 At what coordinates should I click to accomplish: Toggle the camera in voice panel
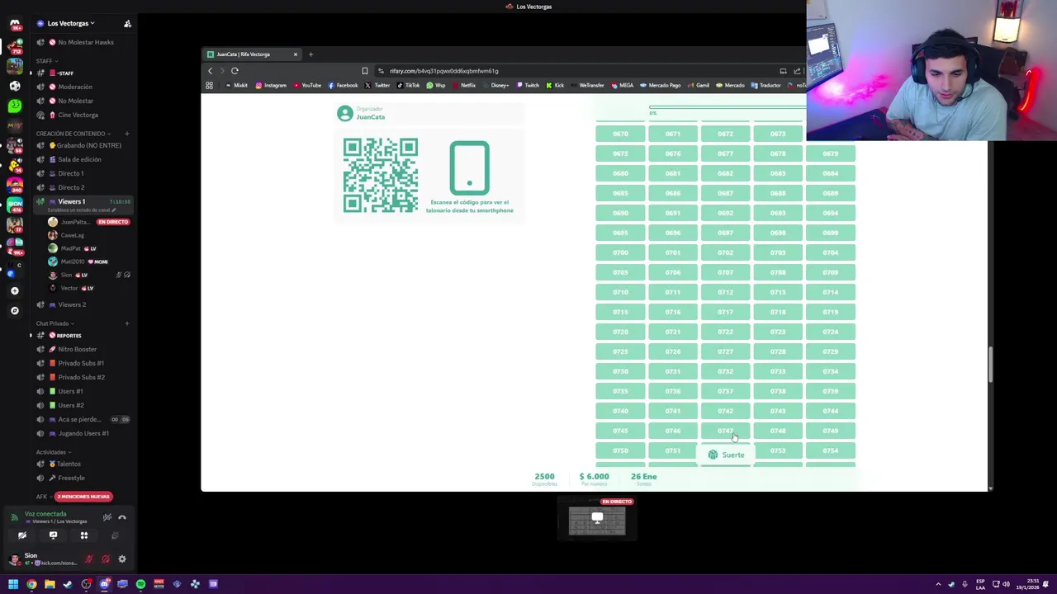pos(22,535)
